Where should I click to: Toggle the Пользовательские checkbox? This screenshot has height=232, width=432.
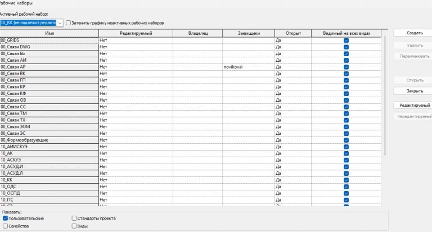5,219
